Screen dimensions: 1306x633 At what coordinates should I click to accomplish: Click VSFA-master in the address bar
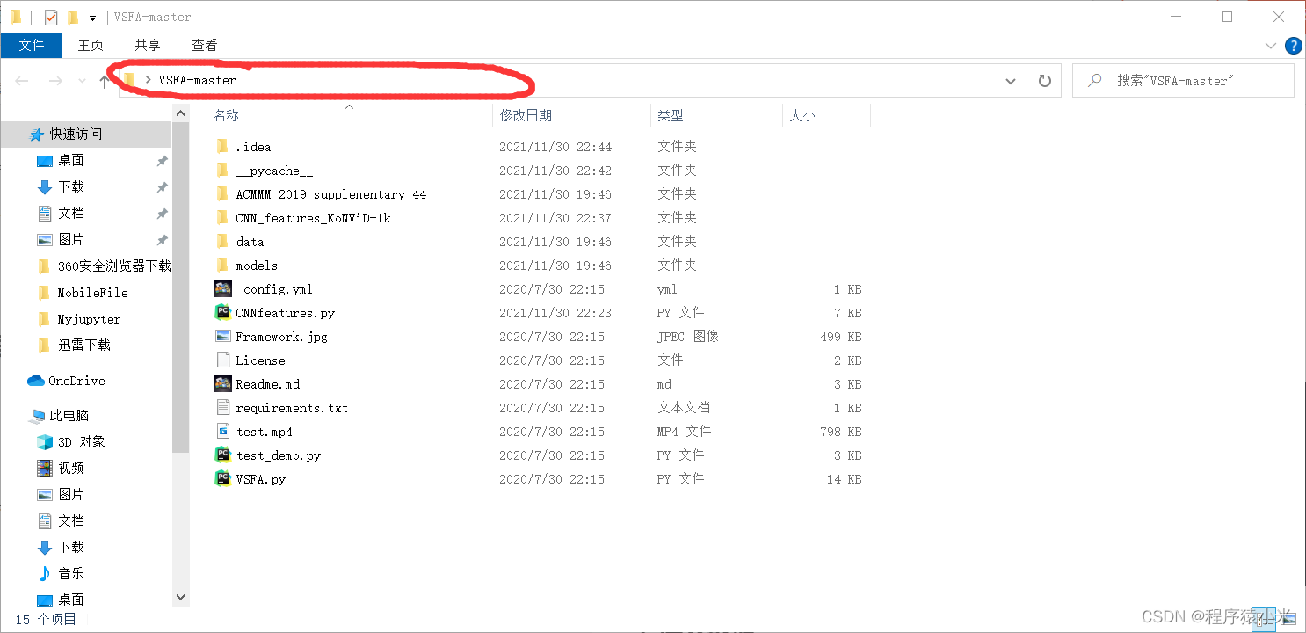(197, 80)
